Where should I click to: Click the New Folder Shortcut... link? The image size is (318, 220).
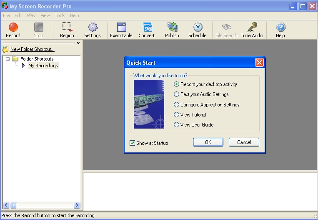[33, 49]
